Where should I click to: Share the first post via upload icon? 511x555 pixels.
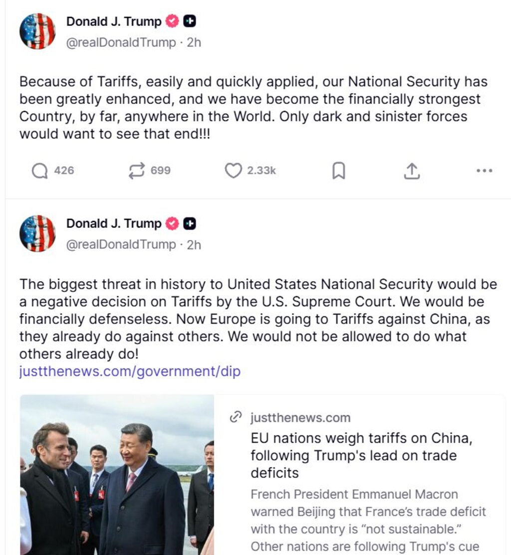pyautogui.click(x=411, y=171)
